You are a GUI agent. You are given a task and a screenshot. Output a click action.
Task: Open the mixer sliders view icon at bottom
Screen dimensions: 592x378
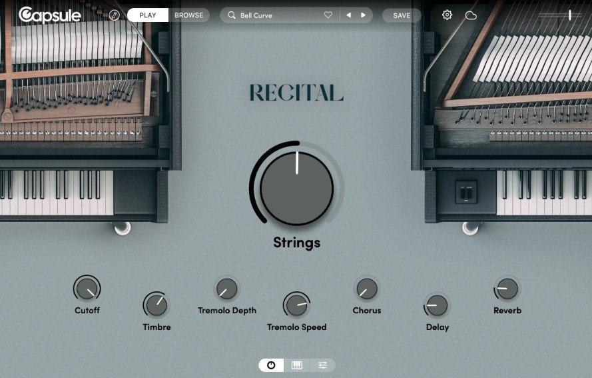pos(322,365)
